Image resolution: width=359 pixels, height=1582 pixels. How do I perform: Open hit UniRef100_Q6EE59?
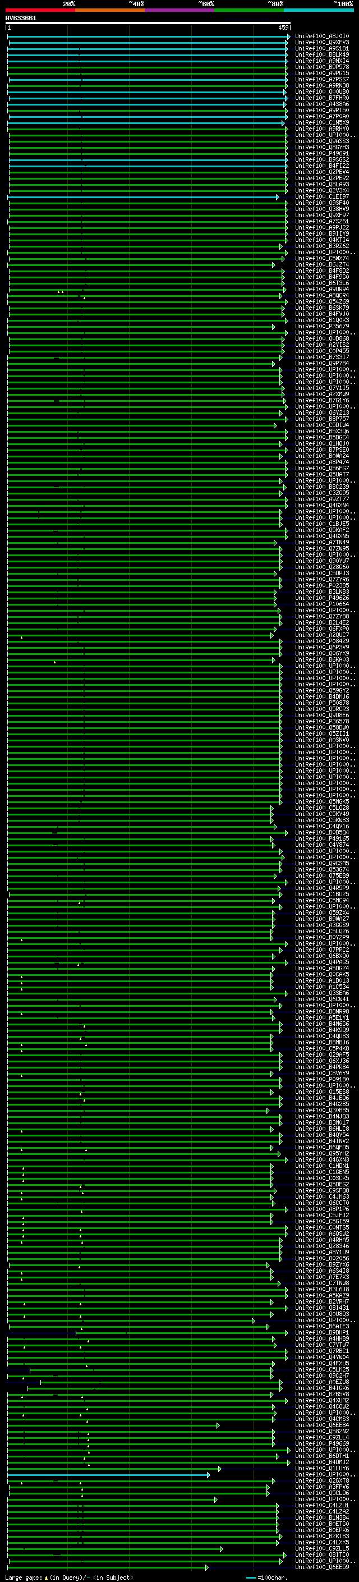pos(322,1567)
